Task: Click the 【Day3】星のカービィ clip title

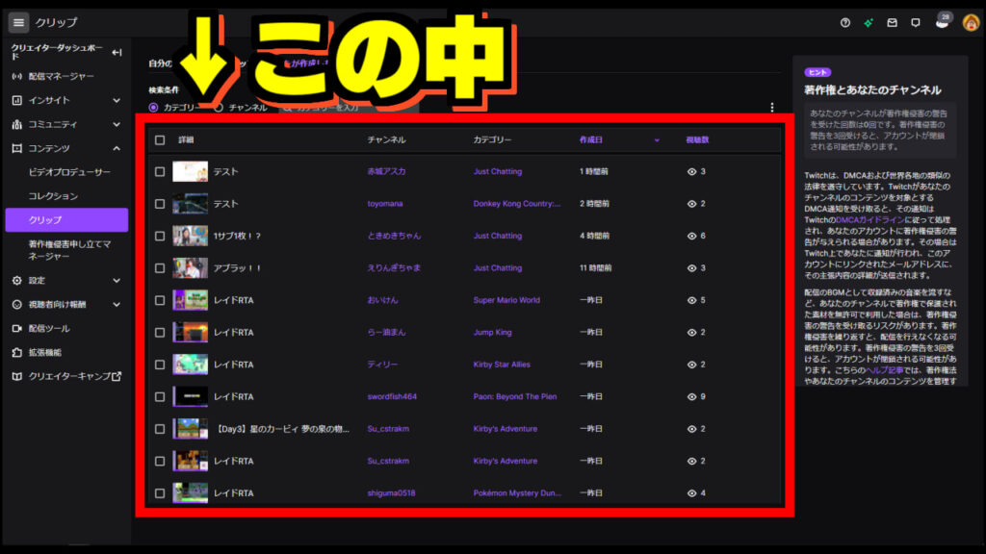Action: click(281, 429)
